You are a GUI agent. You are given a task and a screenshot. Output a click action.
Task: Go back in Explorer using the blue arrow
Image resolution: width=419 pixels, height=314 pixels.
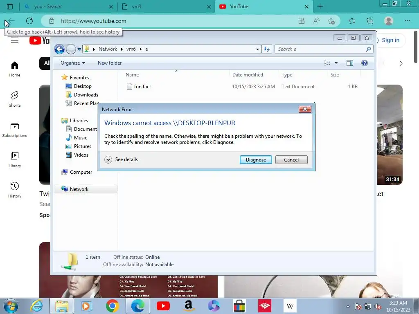[x=59, y=49]
